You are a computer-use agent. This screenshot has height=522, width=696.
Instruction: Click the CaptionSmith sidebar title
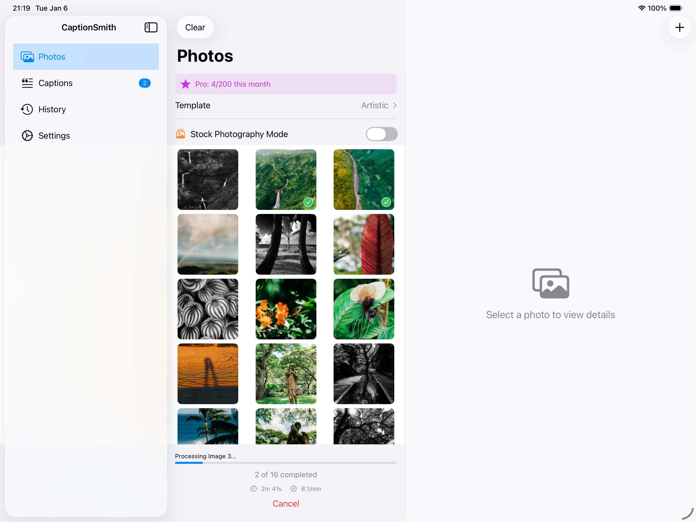[89, 27]
